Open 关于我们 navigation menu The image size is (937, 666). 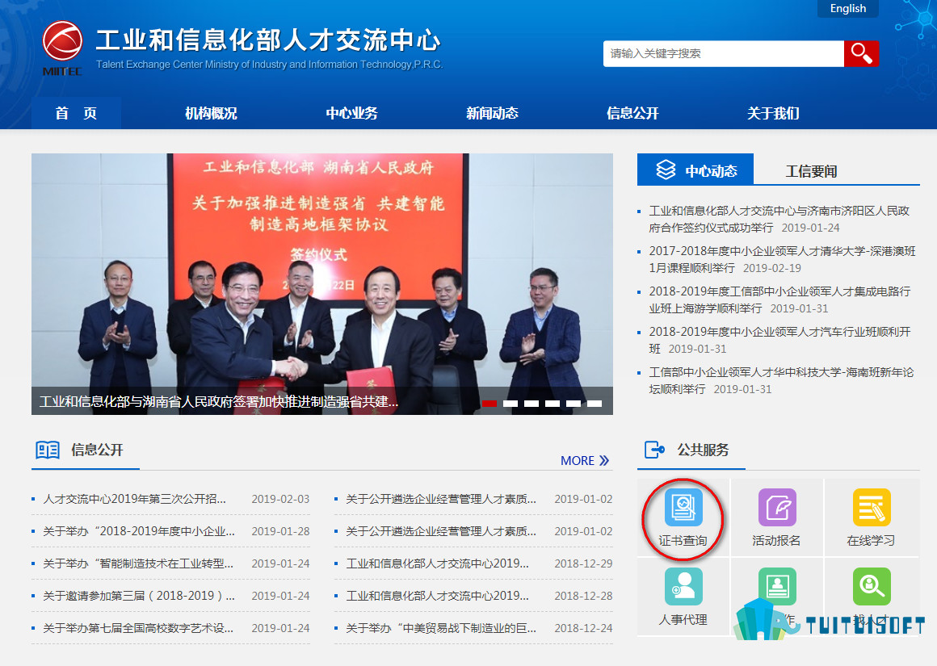pyautogui.click(x=773, y=113)
